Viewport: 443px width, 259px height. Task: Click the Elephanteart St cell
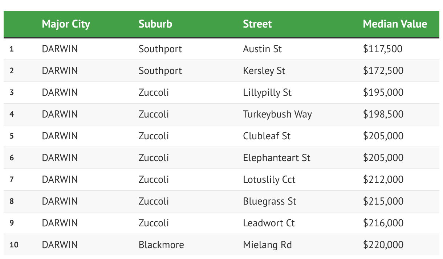pyautogui.click(x=276, y=158)
